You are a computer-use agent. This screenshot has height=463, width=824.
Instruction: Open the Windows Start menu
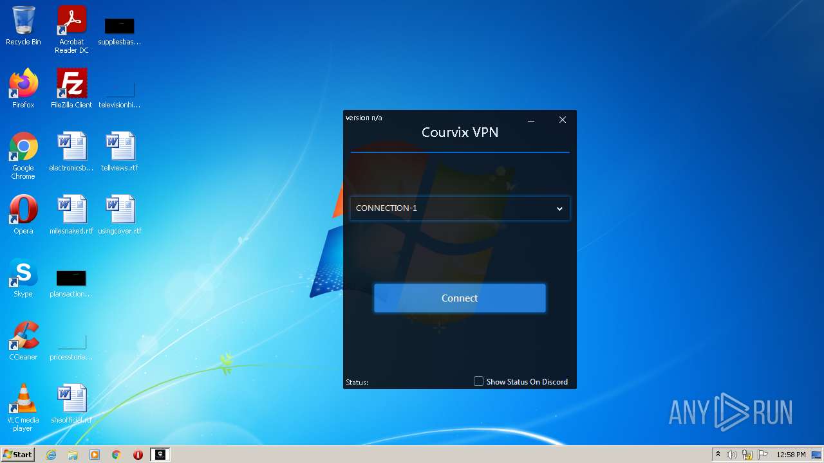[18, 455]
